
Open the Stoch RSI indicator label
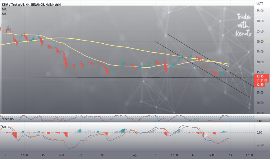(8, 119)
